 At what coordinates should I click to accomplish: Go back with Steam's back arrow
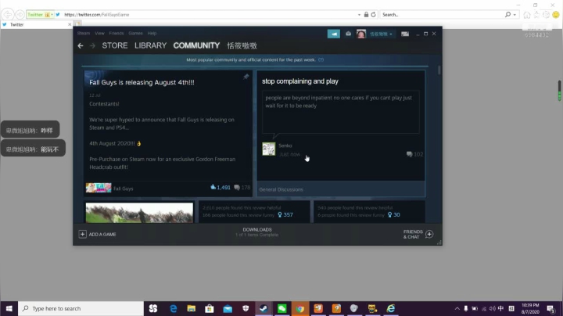(81, 45)
